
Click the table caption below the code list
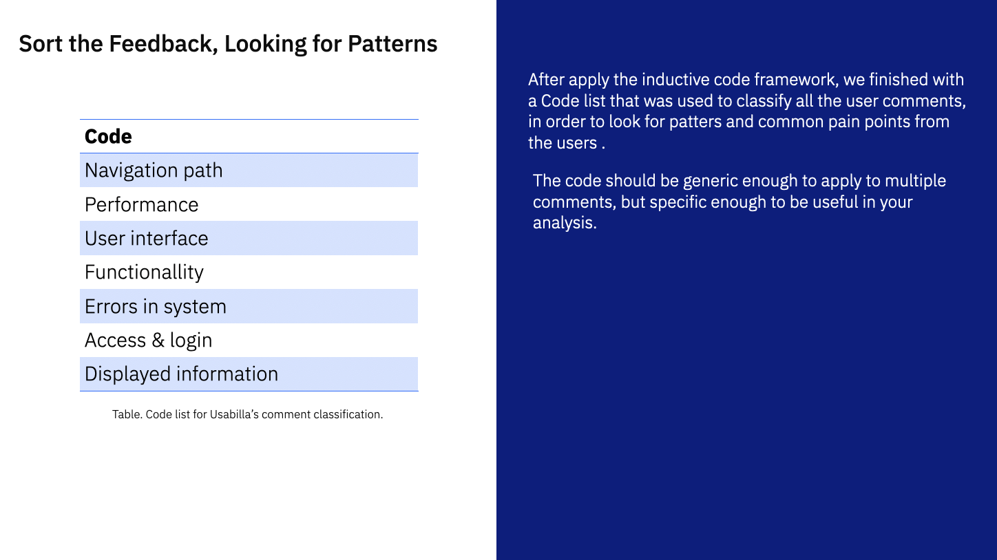[x=247, y=414]
